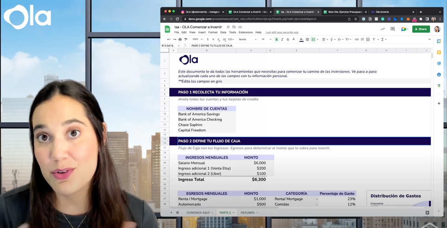The height and width of the screenshot is (228, 447).
Task: Open the Borders tool in the toolbar
Action: pos(307,39)
